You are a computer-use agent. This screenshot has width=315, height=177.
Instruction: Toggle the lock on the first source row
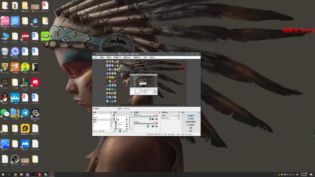[x=130, y=115]
